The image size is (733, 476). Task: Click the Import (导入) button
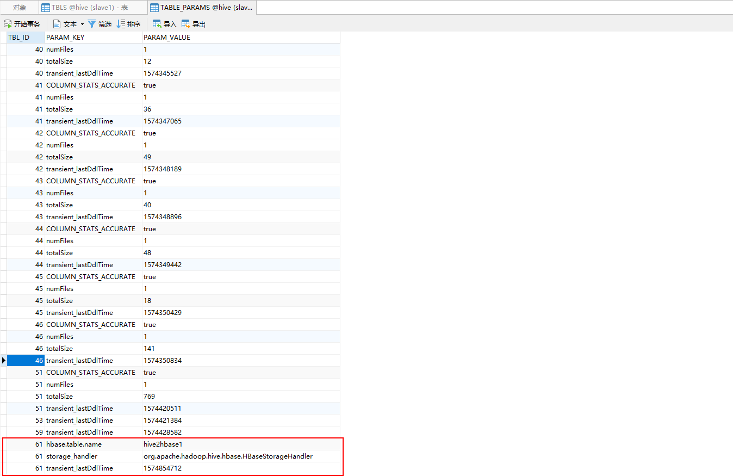click(165, 24)
